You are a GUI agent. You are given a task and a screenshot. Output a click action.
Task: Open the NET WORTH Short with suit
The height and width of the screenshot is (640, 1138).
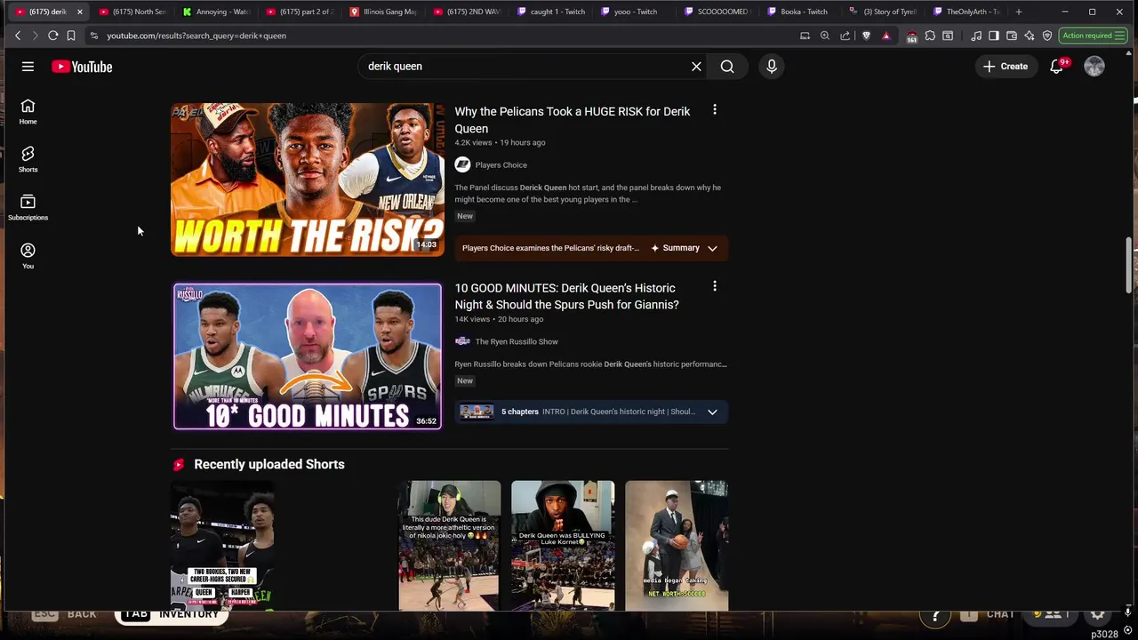click(677, 546)
